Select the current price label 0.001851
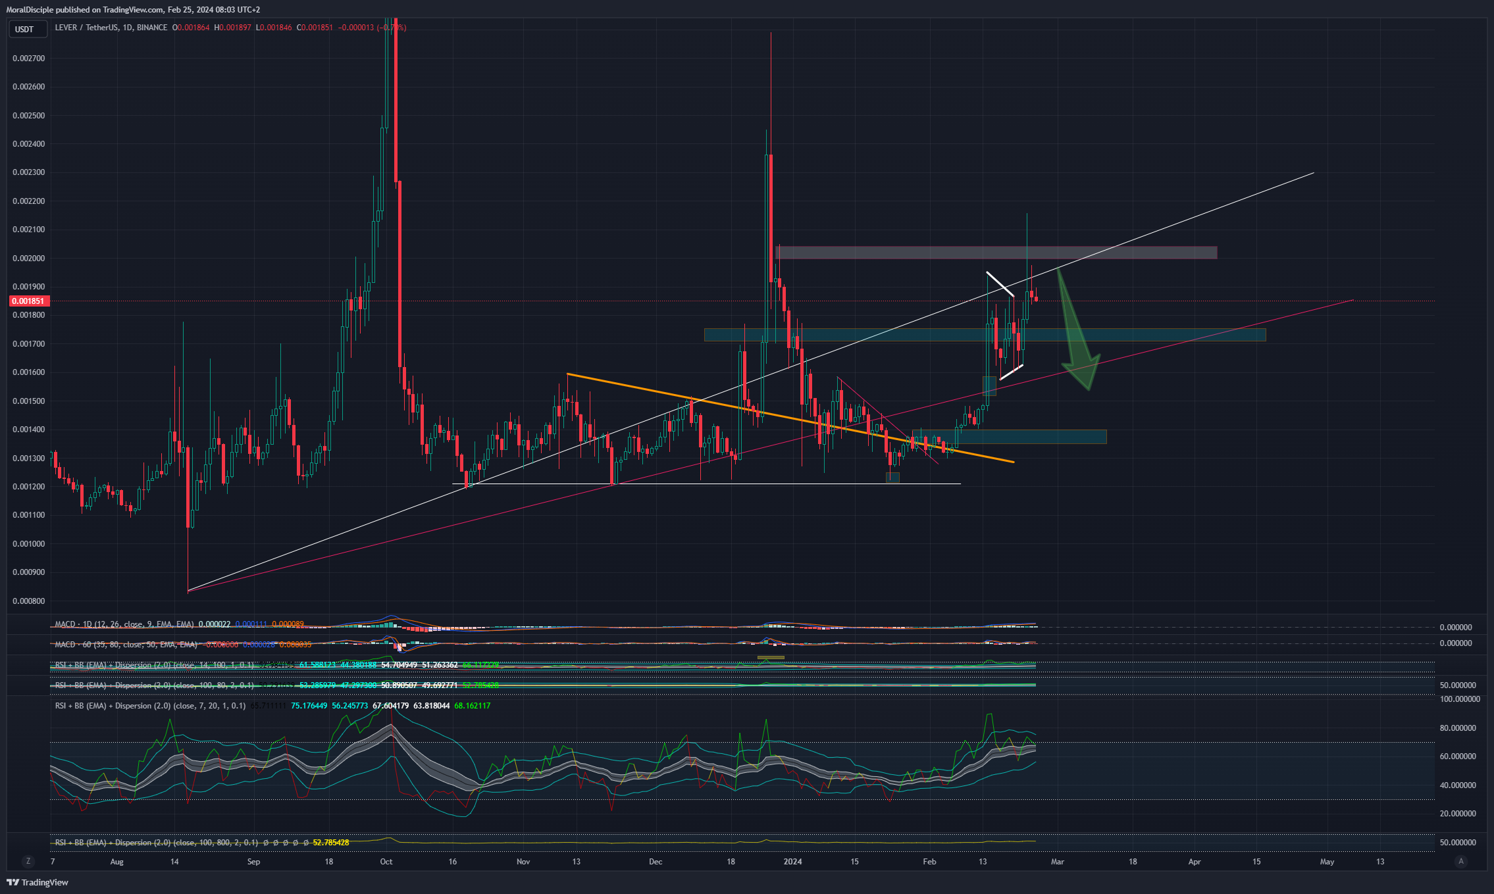Screen dimensions: 1494x894 pyautogui.click(x=29, y=301)
